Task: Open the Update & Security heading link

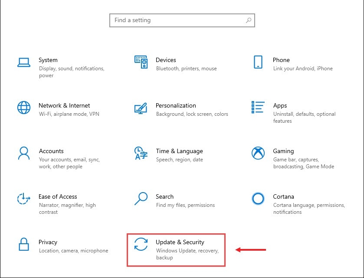Action: pos(180,242)
